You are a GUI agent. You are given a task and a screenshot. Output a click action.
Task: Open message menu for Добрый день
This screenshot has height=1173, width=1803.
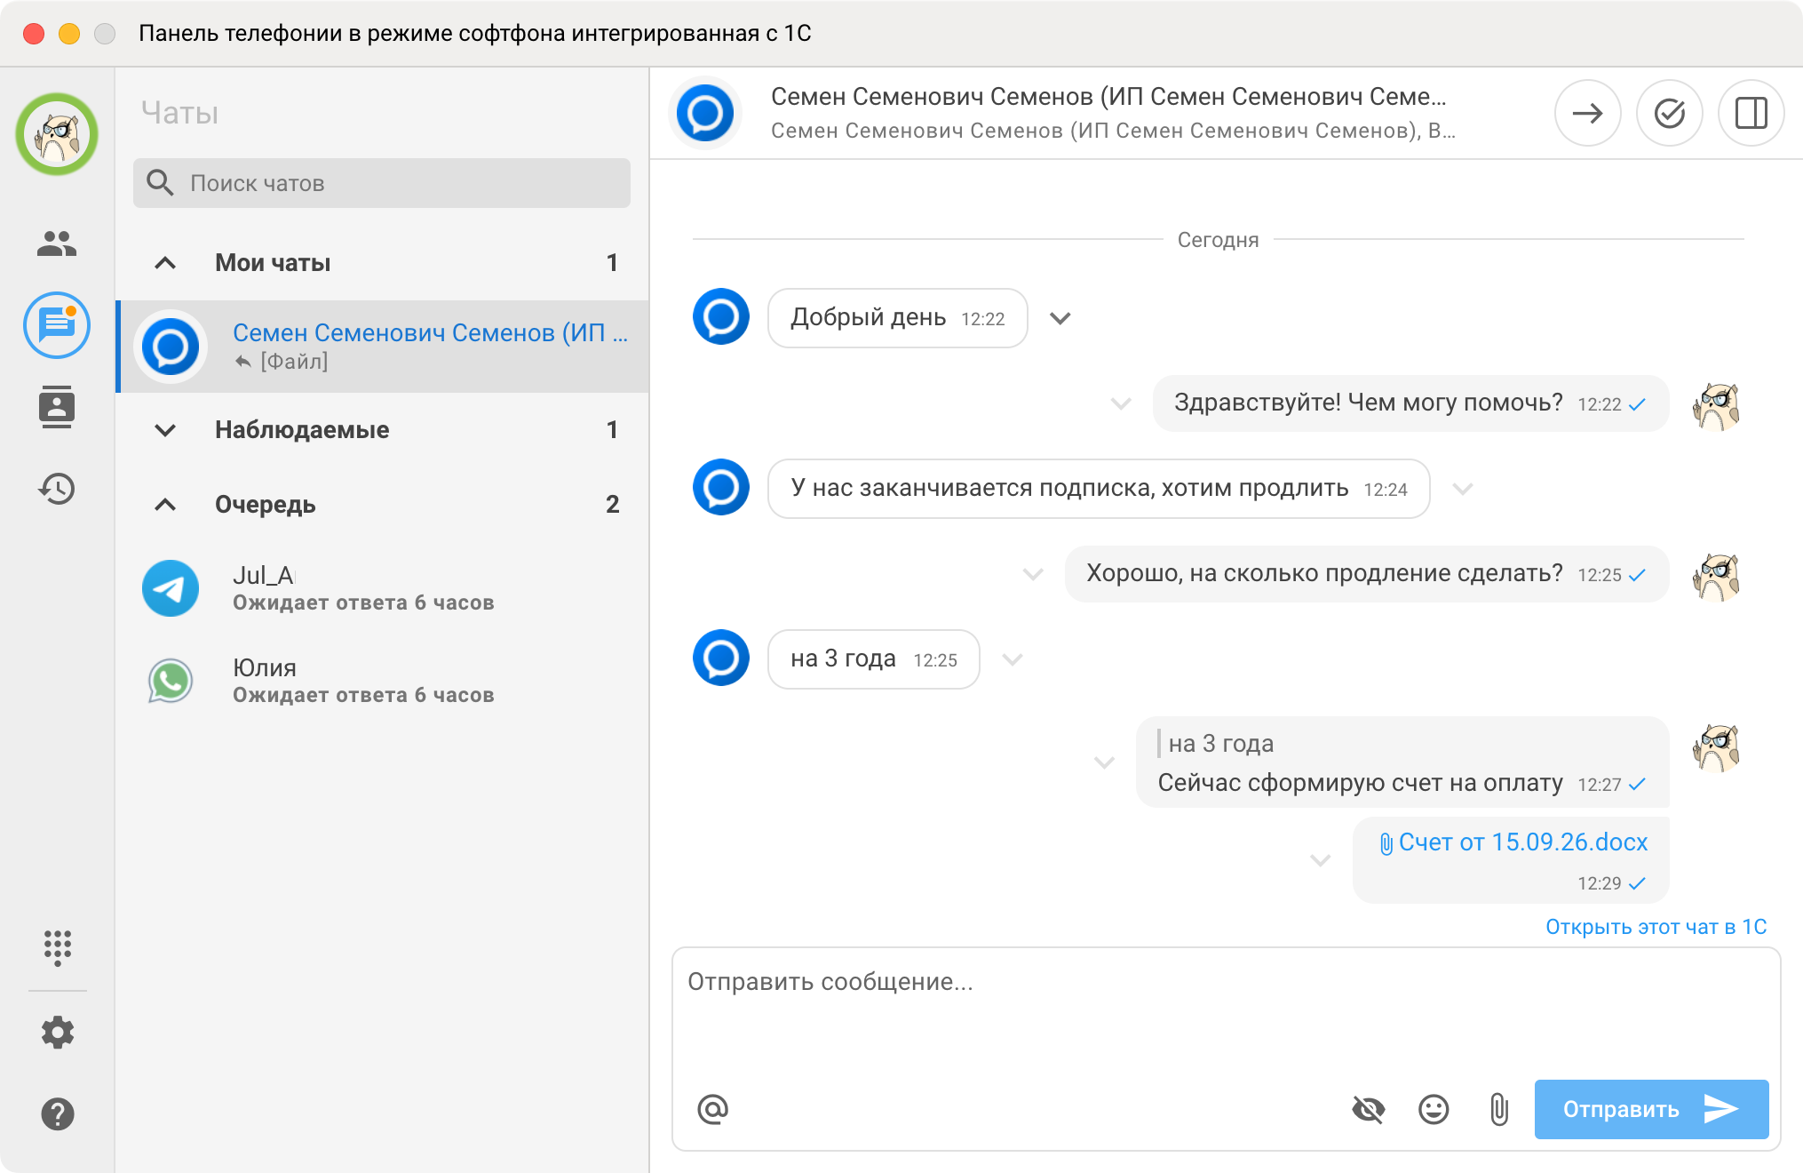[x=1060, y=318]
